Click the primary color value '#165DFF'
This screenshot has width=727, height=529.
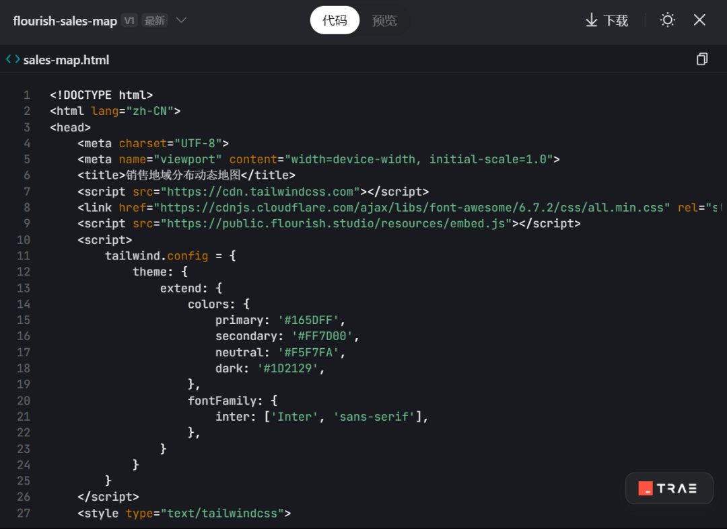[308, 320]
